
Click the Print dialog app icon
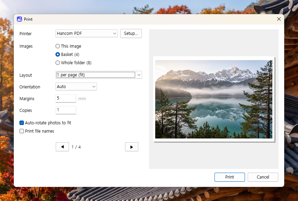[x=19, y=19]
